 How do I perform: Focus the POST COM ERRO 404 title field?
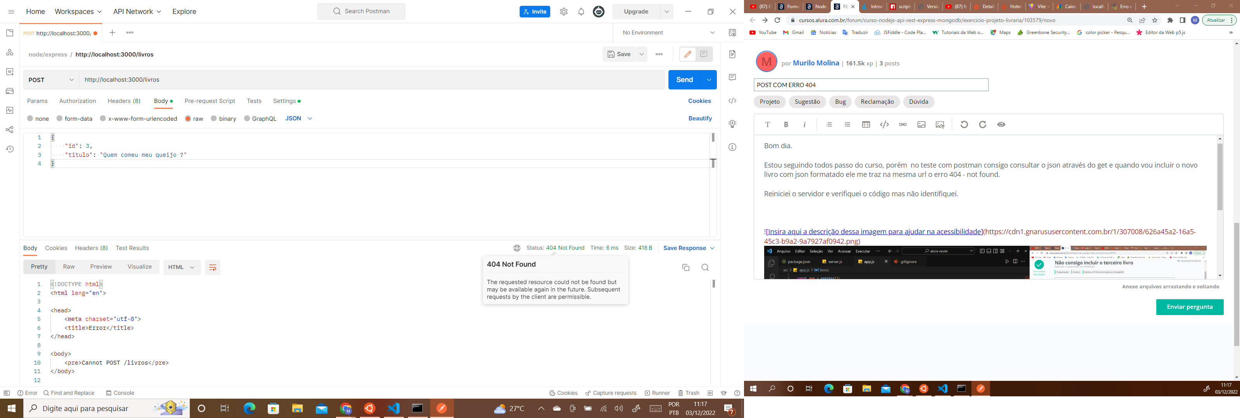coord(871,85)
